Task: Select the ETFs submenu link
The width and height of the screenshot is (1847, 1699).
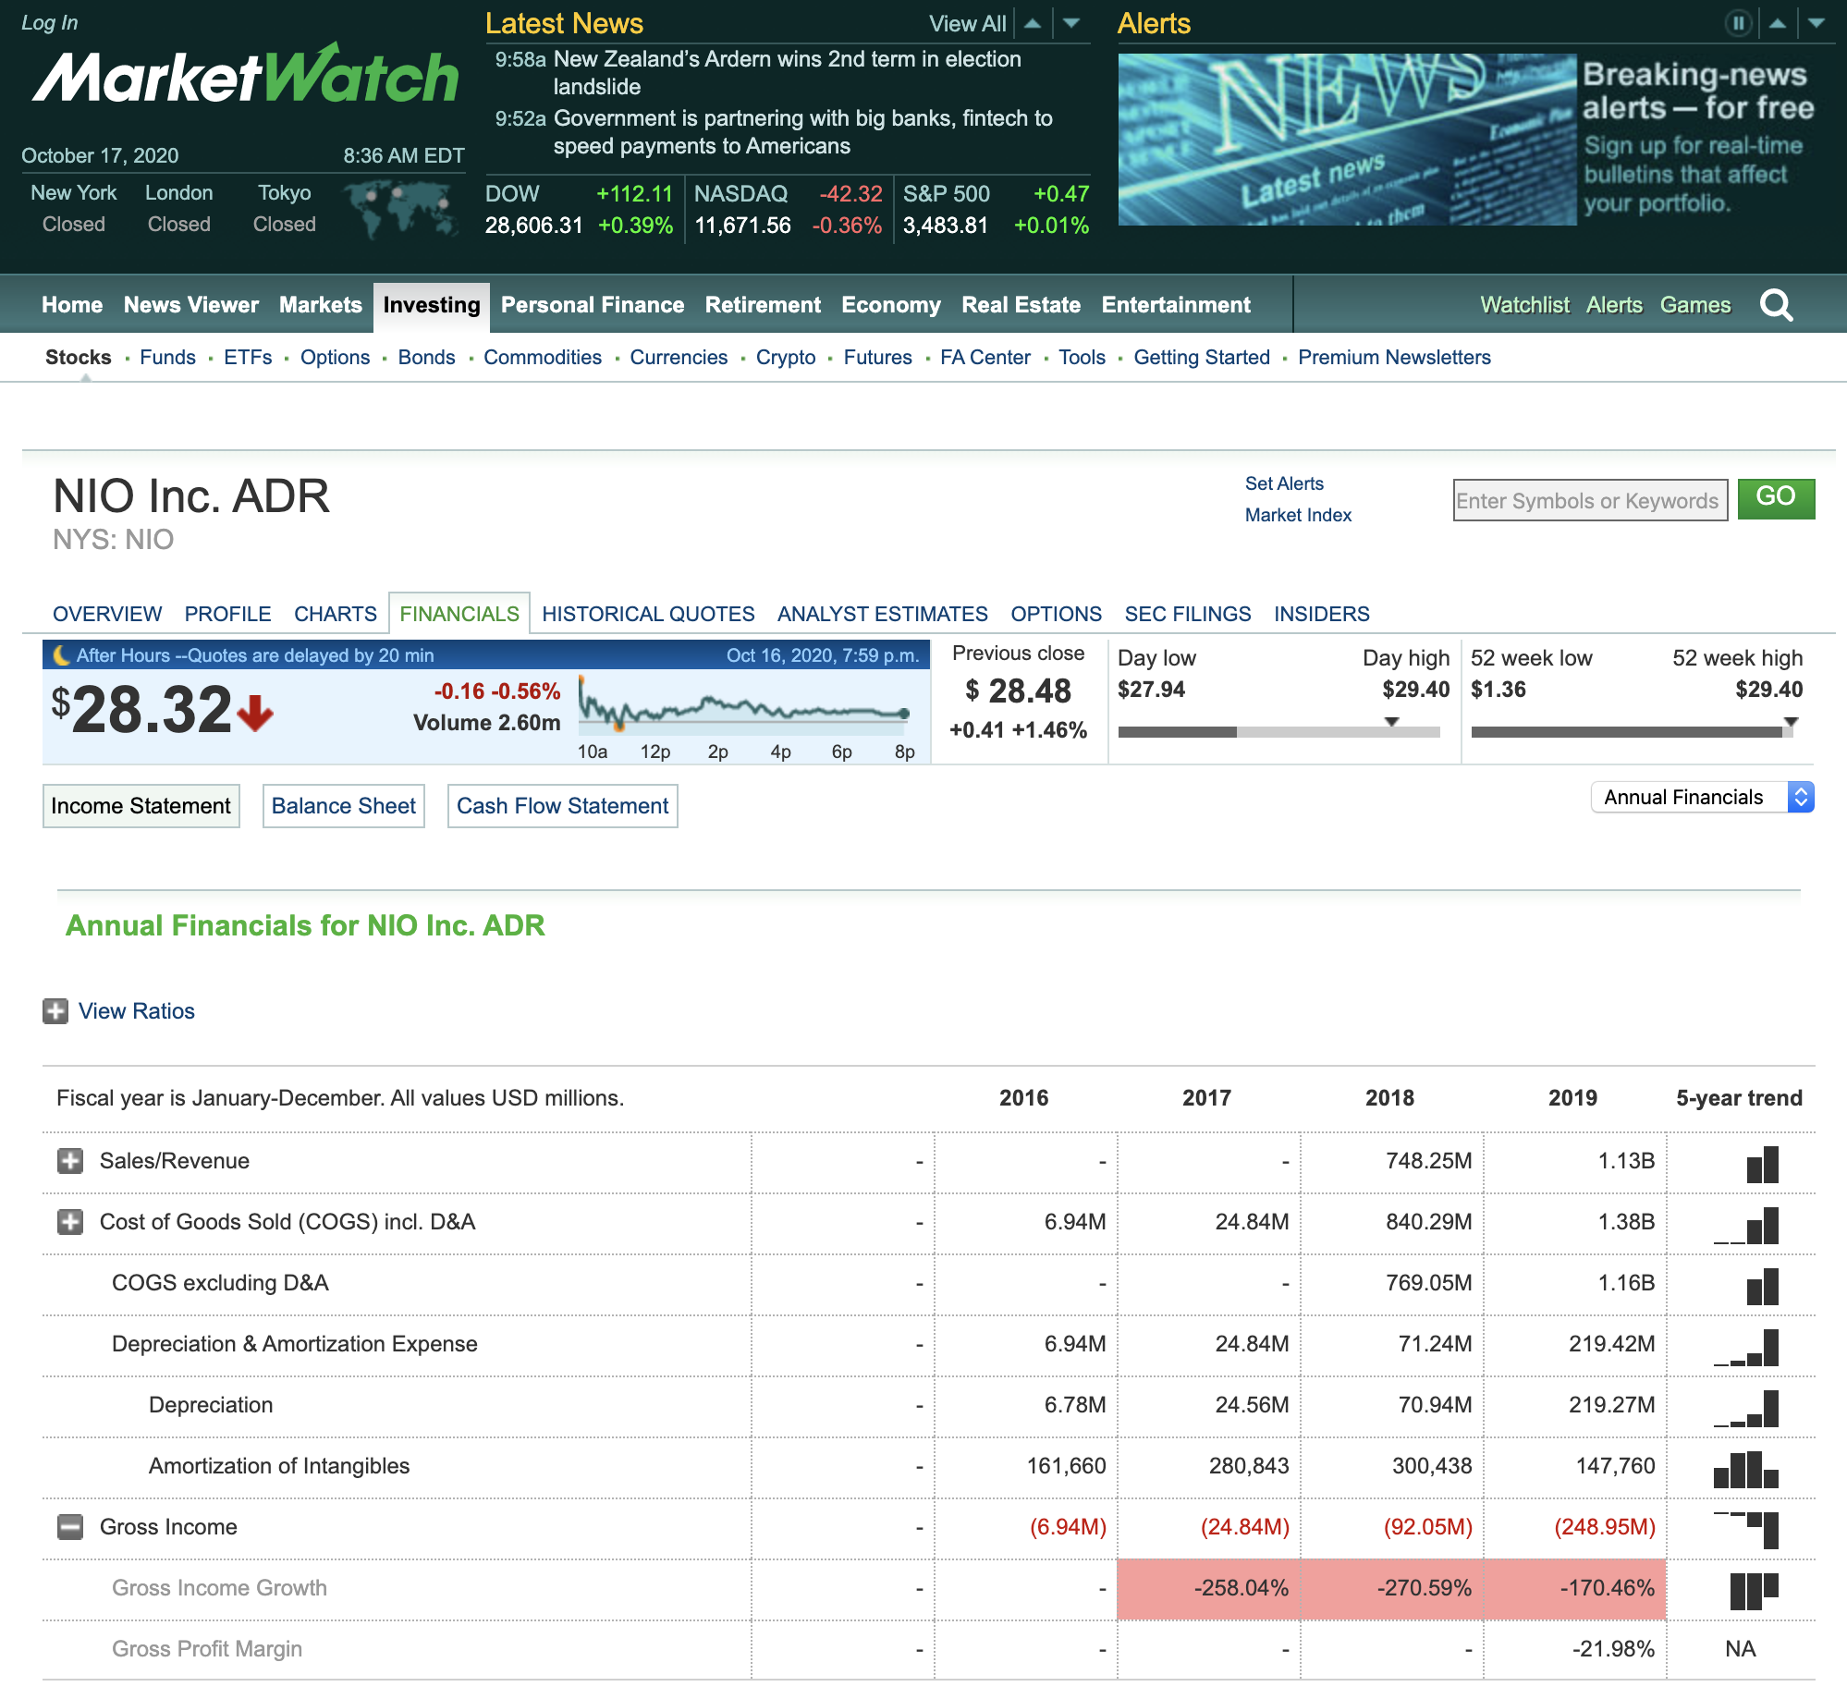Action: [248, 358]
